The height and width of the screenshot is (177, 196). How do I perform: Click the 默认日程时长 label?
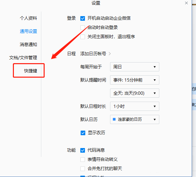[93, 106]
